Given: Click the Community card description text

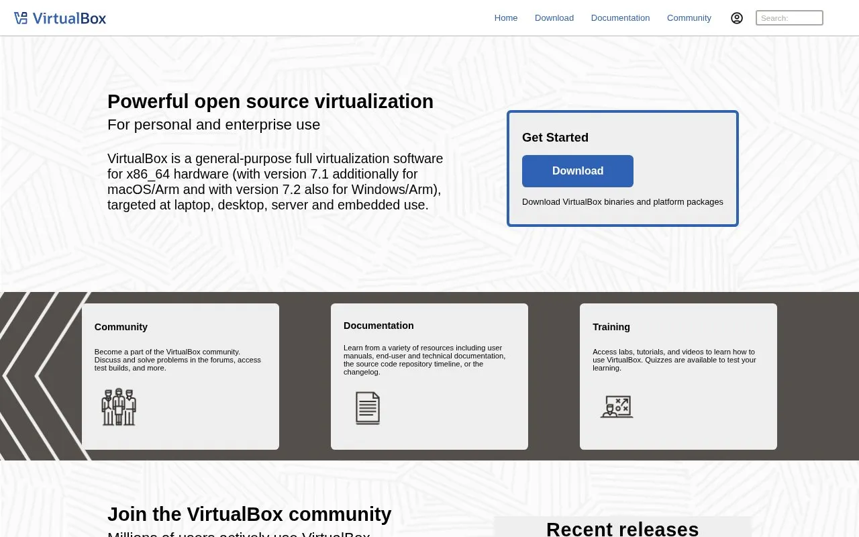Looking at the screenshot, I should pyautogui.click(x=178, y=360).
